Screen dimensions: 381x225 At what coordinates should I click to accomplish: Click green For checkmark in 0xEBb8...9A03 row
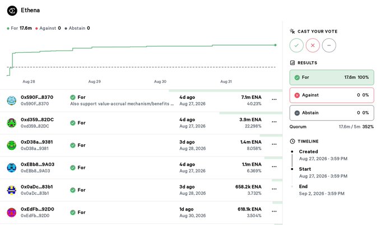click(73, 168)
